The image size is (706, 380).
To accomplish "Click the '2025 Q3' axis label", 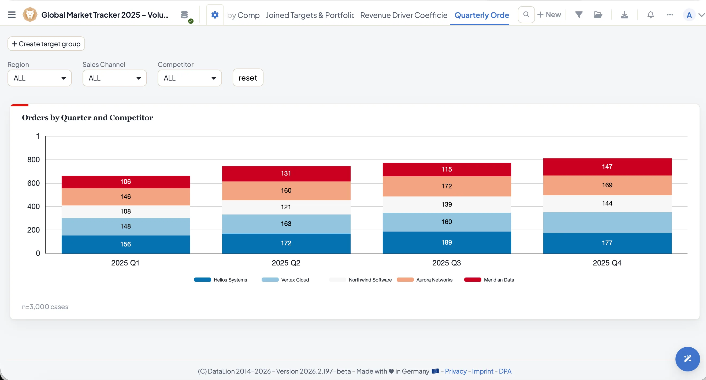I will click(x=447, y=263).
